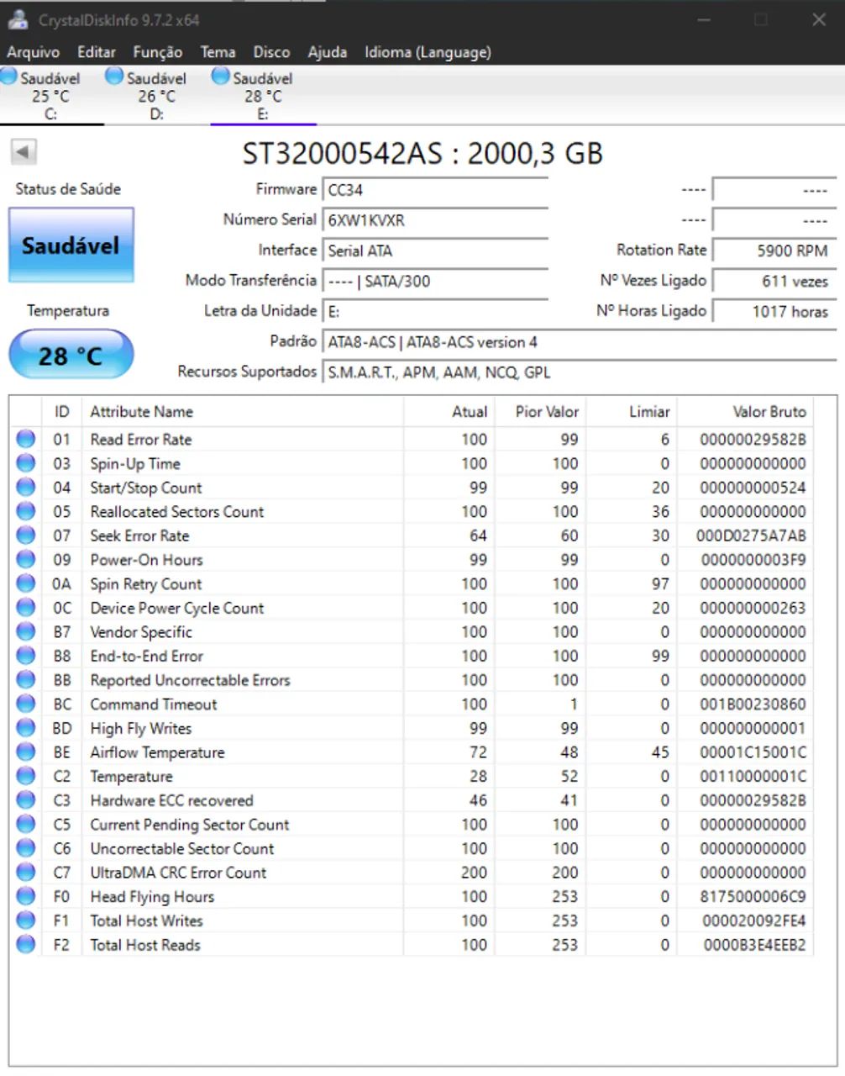Screen dimensions: 845x1076
Task: Click raw value 001B00230860 of Command Timeout
Action: (x=753, y=704)
